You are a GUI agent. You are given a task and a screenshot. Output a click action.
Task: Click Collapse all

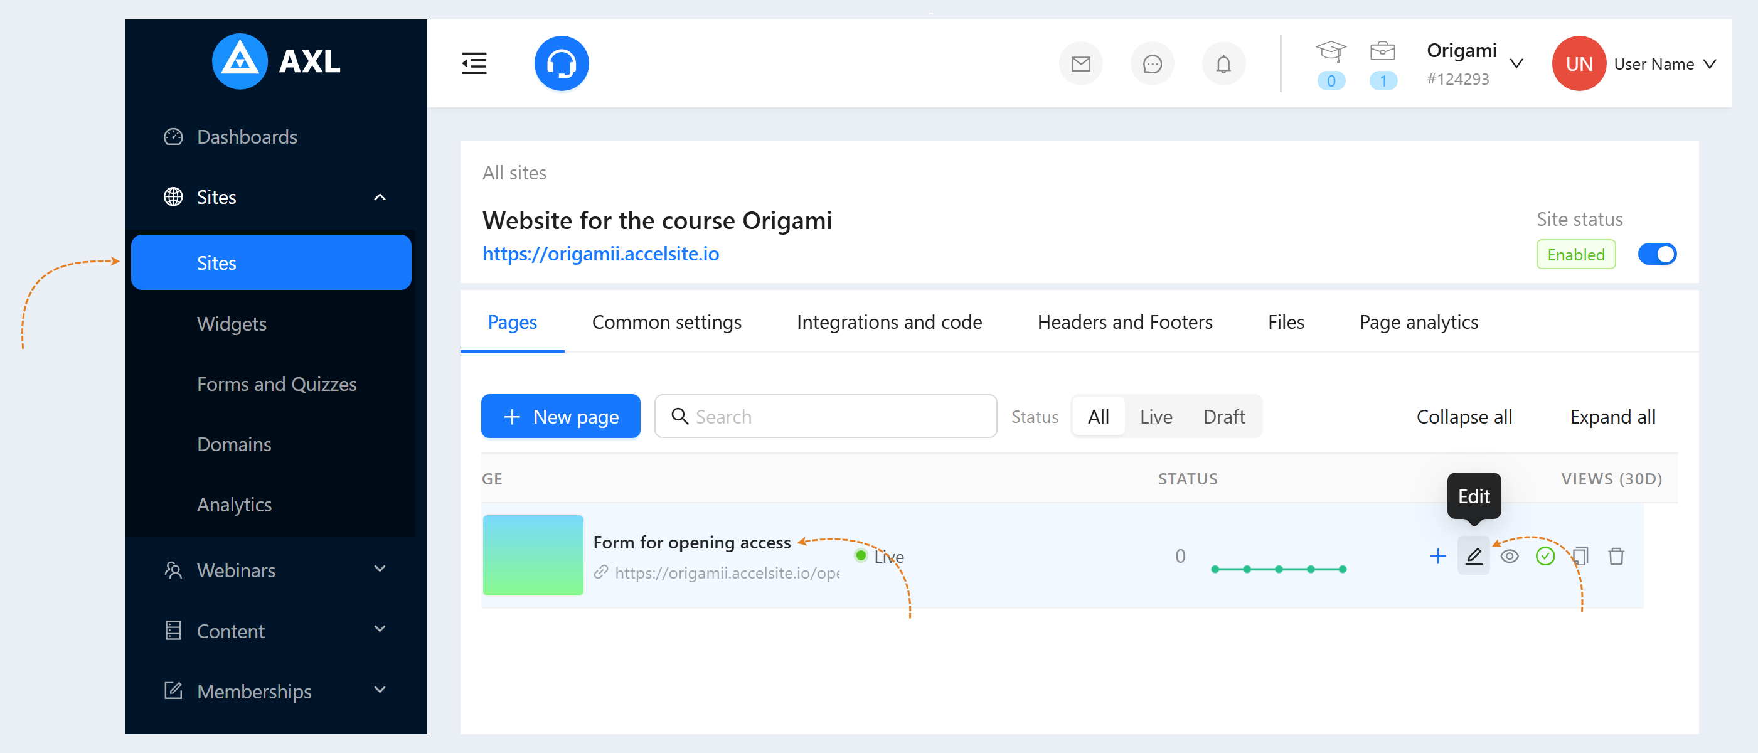pyautogui.click(x=1463, y=416)
